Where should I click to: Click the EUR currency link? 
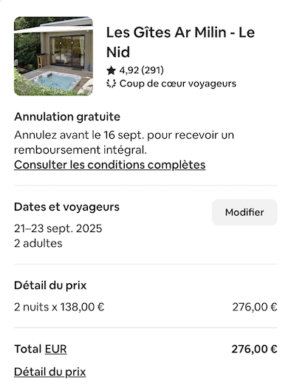56,349
